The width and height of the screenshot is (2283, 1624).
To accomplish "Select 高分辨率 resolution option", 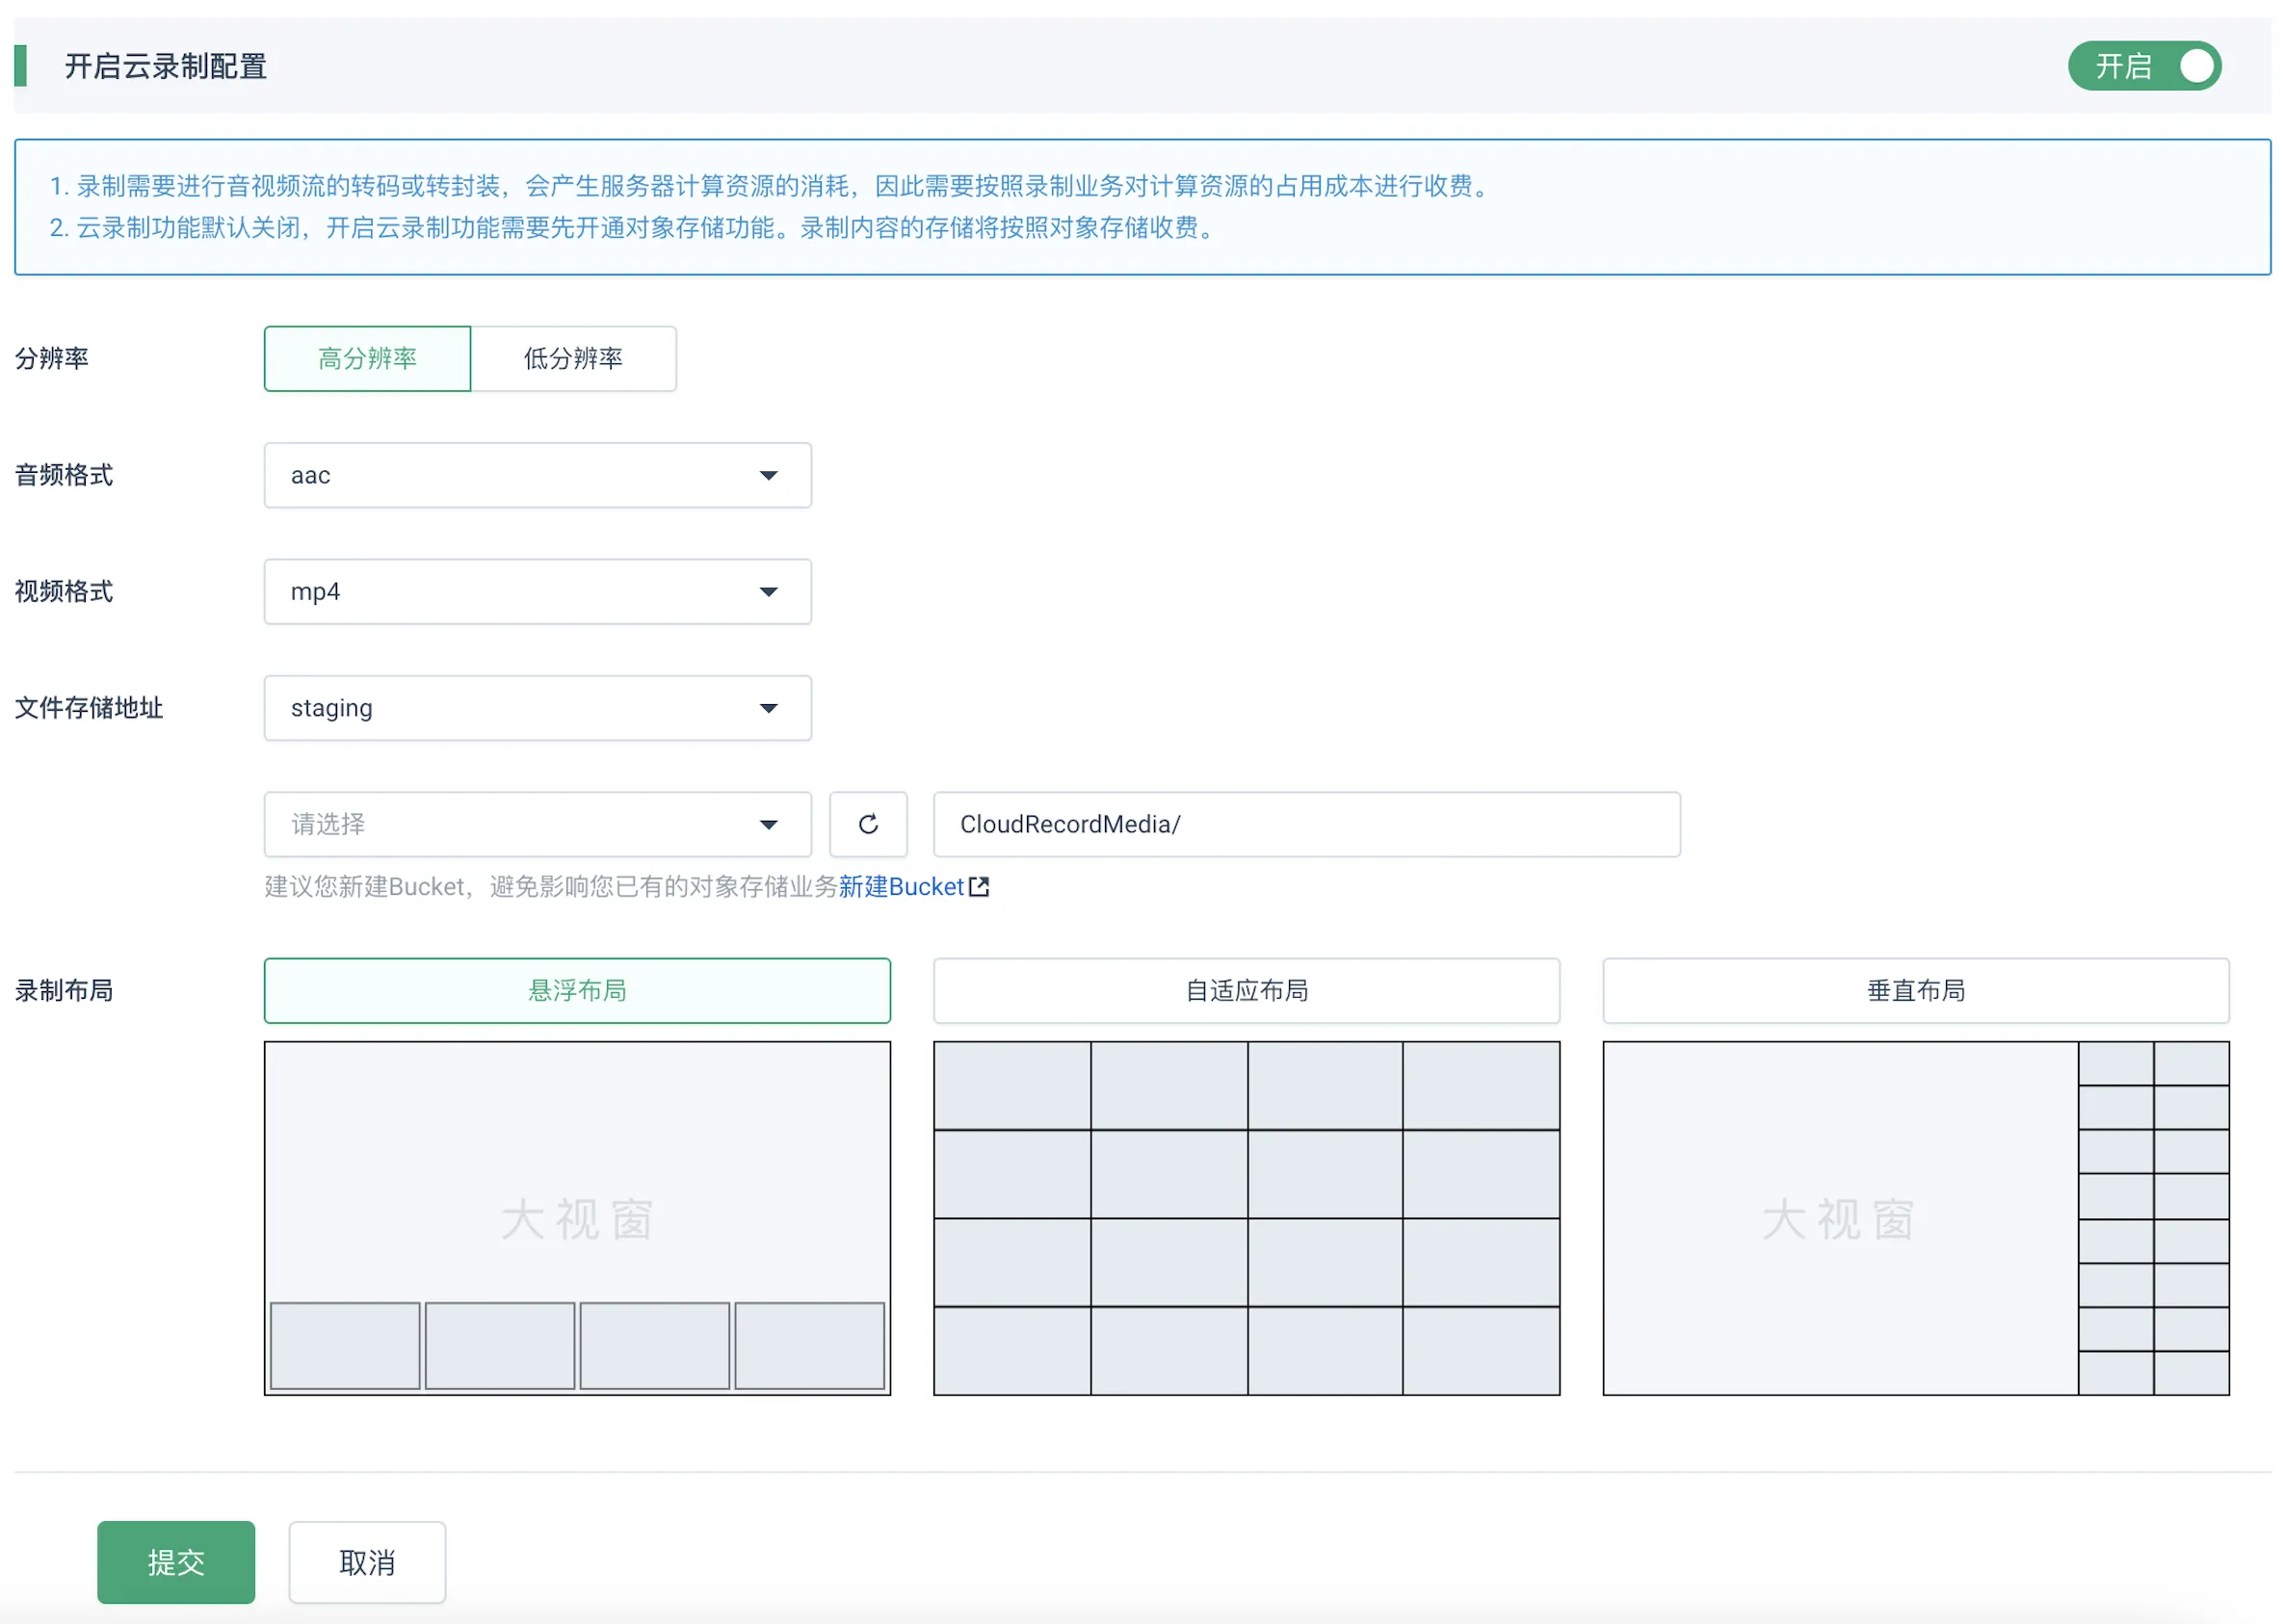I will pos(367,358).
